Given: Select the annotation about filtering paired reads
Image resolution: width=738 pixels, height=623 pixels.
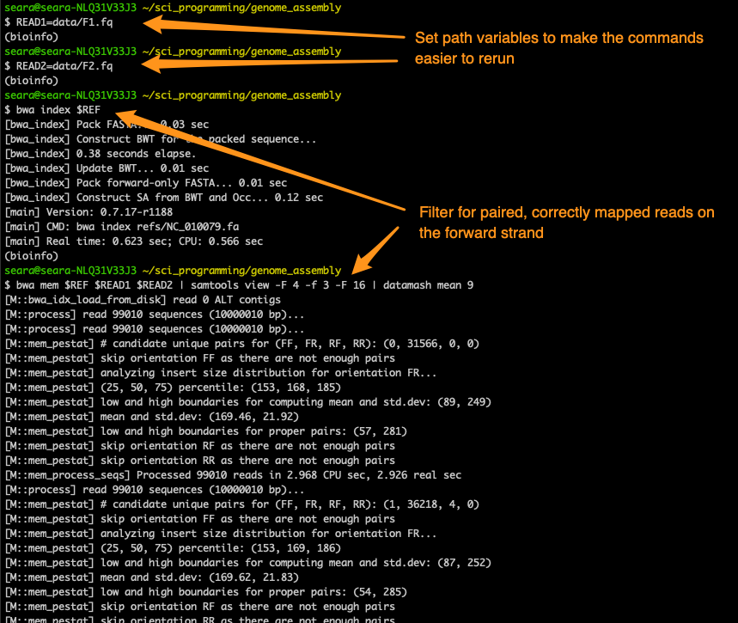Looking at the screenshot, I should [x=564, y=223].
